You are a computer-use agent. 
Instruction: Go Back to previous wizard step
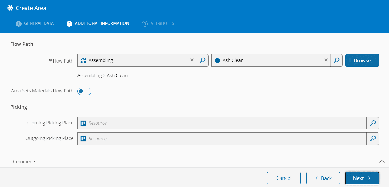pos(323,178)
